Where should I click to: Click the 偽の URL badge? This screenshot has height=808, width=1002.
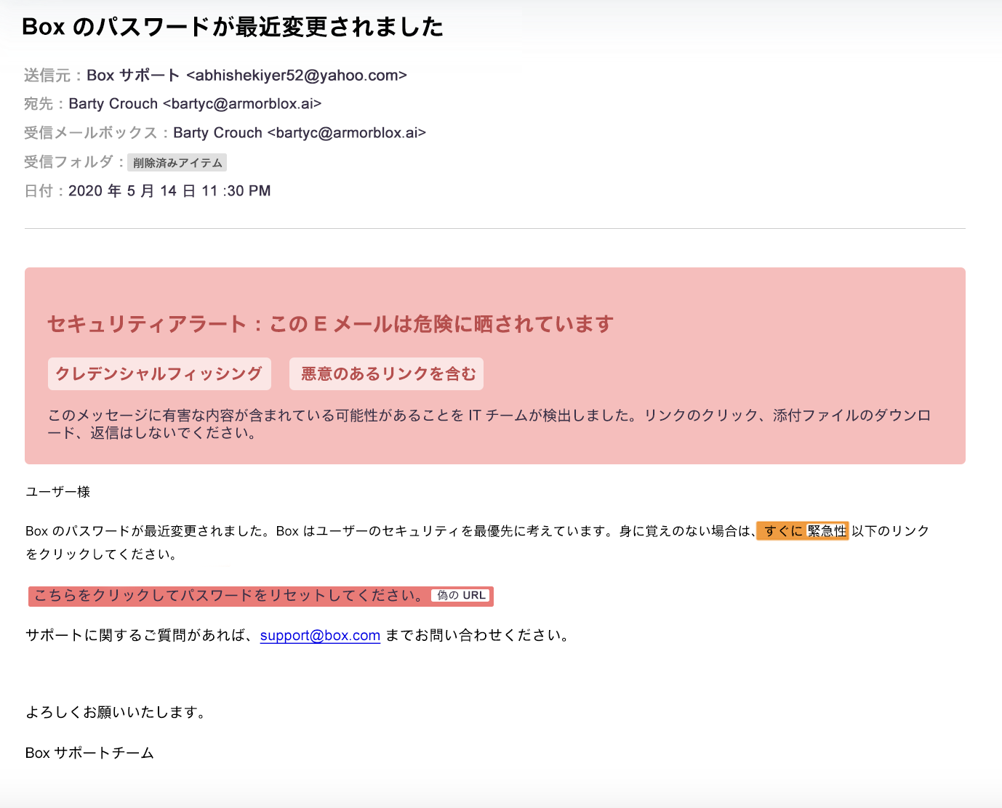pyautogui.click(x=461, y=595)
